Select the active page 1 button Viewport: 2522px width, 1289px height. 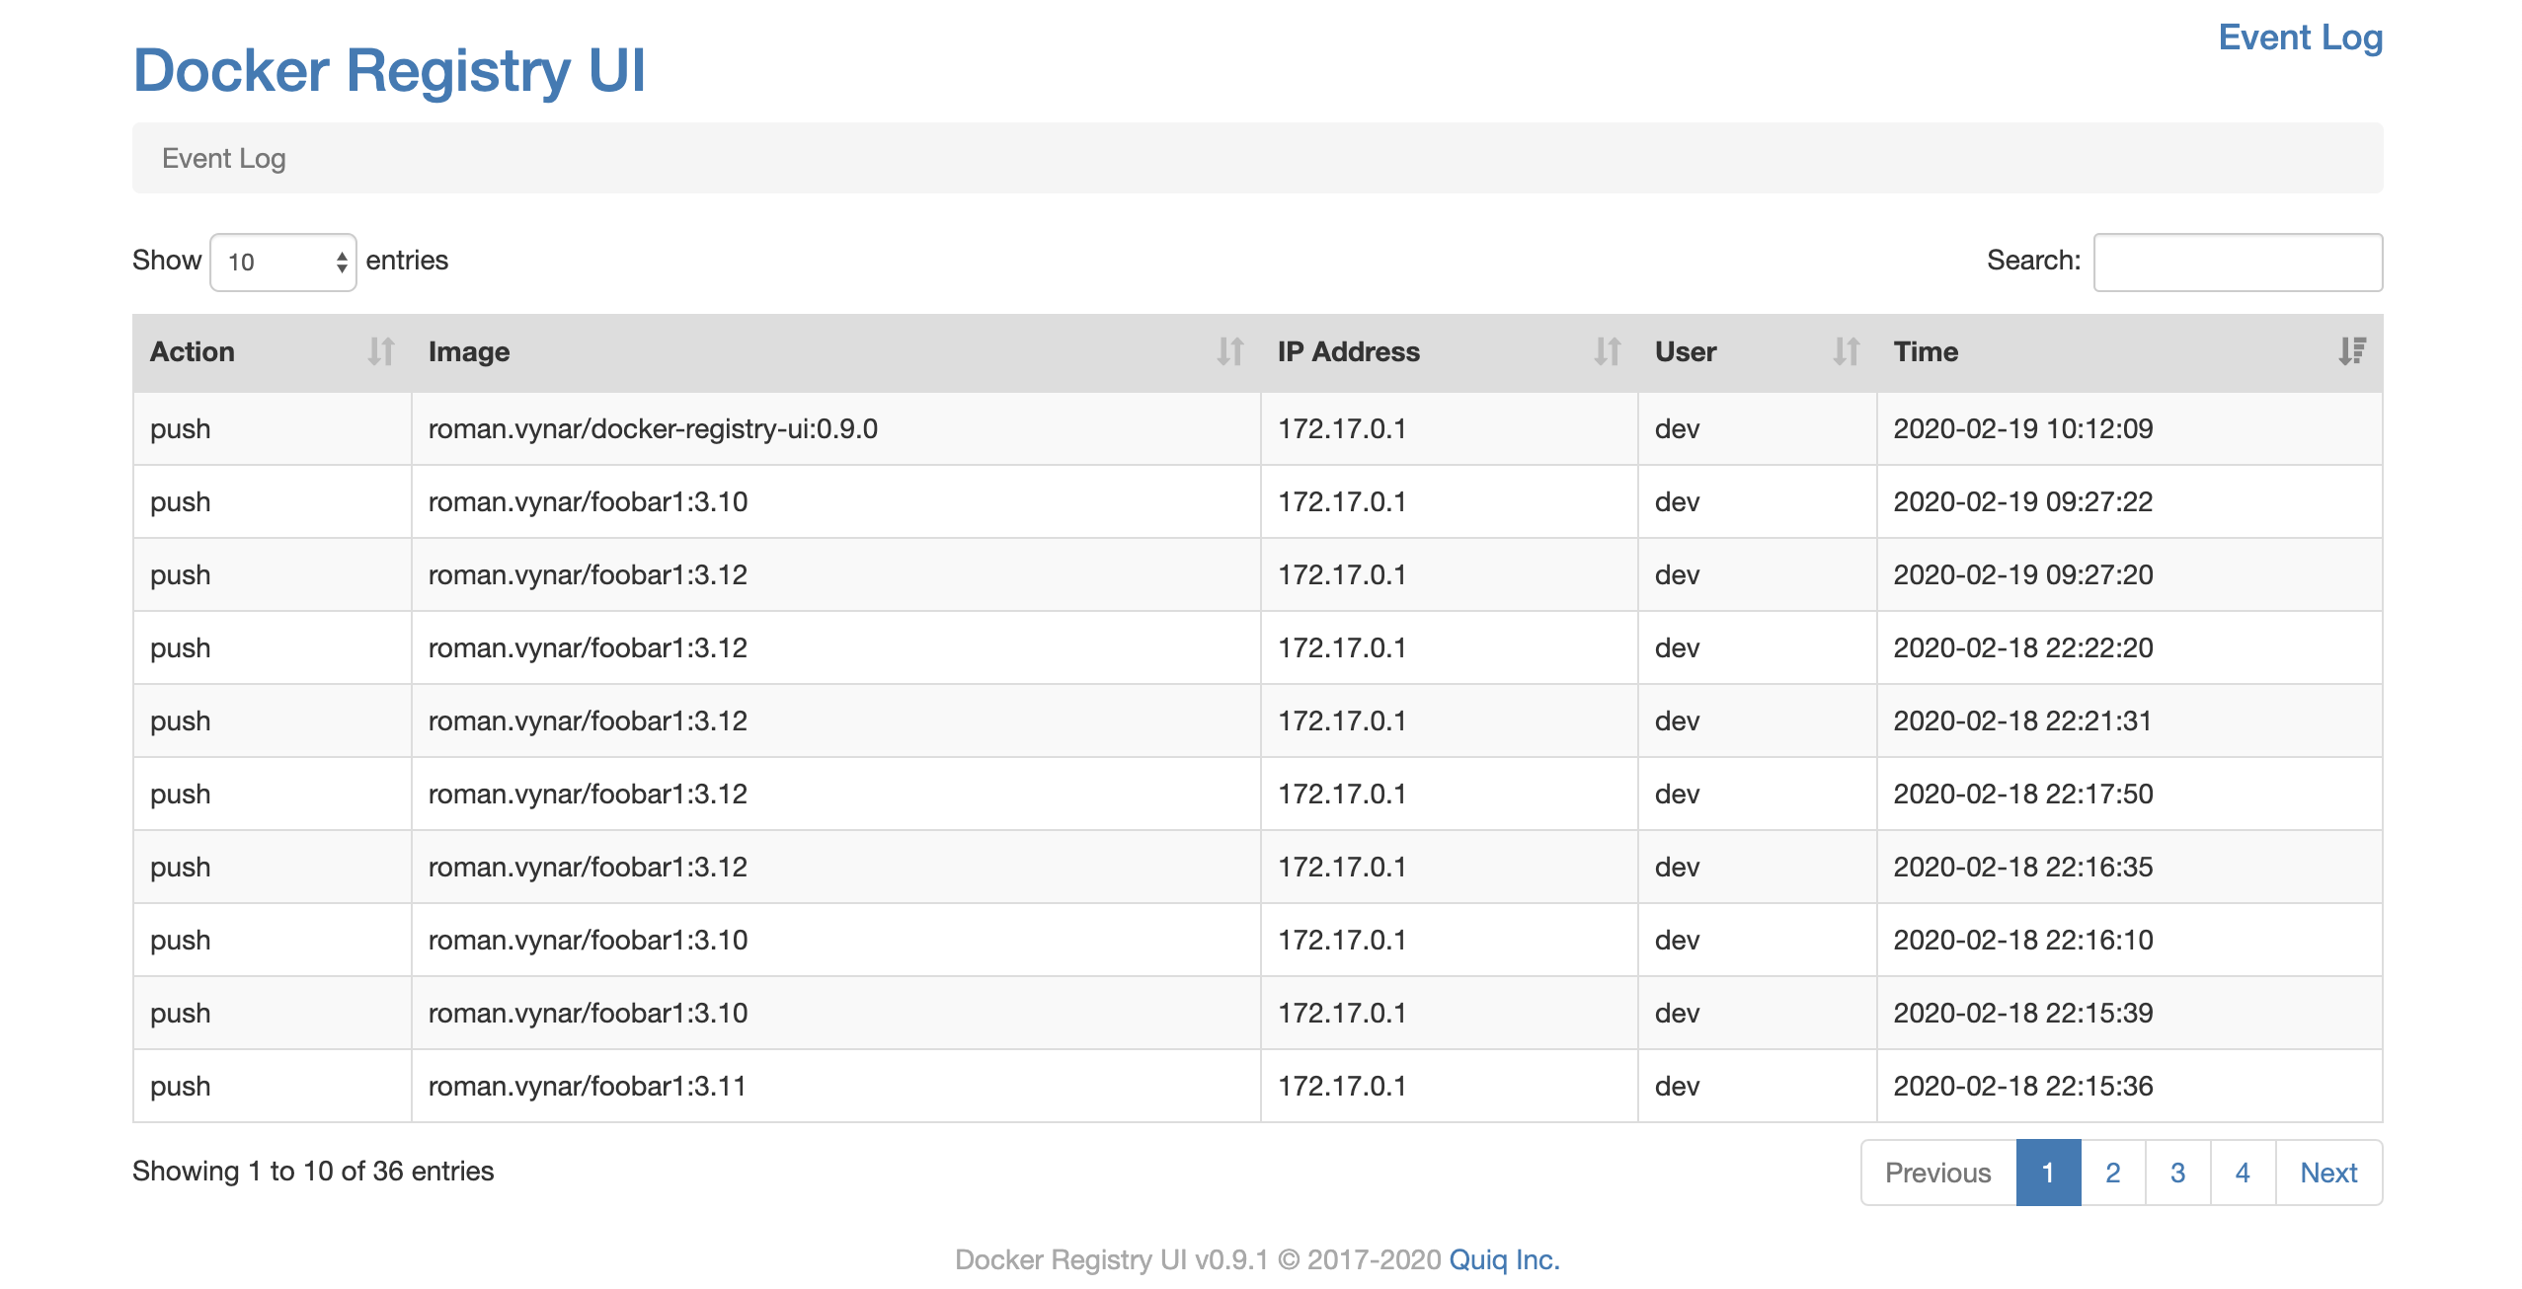coord(2048,1173)
